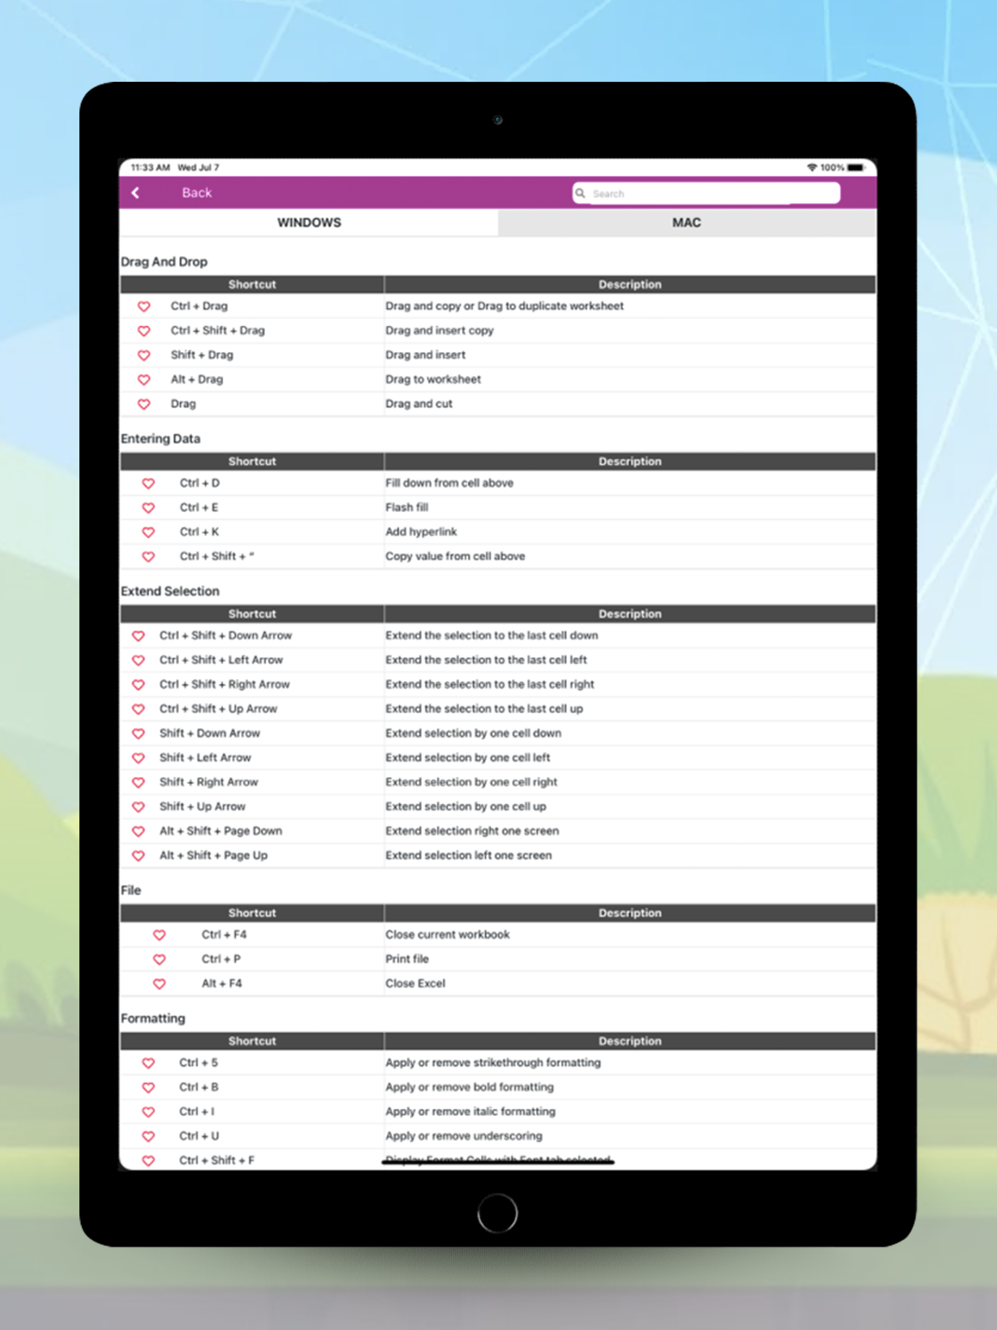The width and height of the screenshot is (997, 1330).
Task: Open the search magnifier
Action: 580,193
